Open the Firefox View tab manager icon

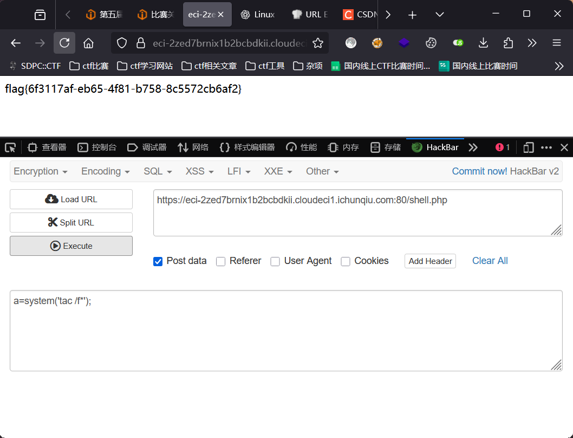[40, 15]
